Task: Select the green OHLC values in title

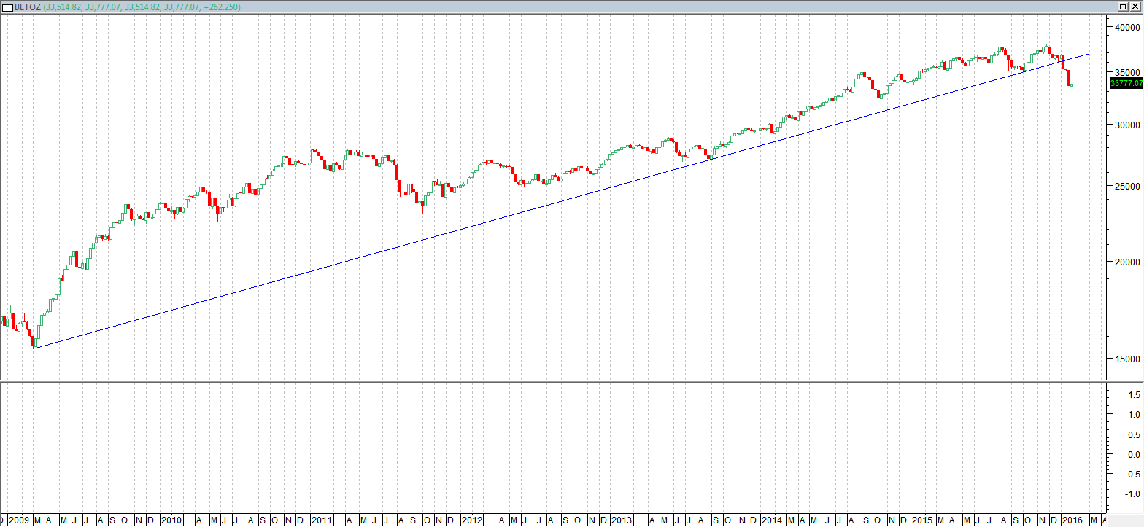Action: (142, 7)
